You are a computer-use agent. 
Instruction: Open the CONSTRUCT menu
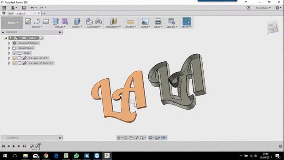pyautogui.click(x=113, y=27)
